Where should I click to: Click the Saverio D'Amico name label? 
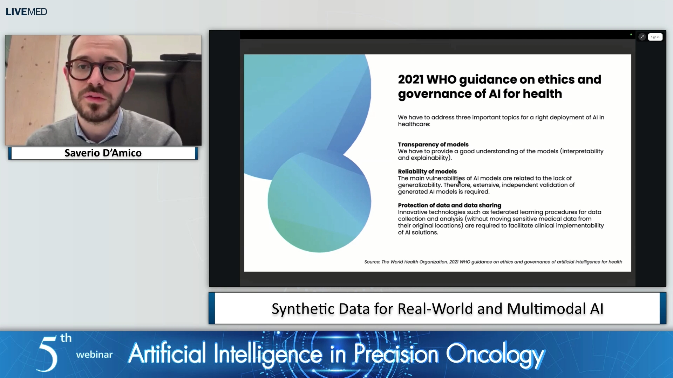point(103,153)
